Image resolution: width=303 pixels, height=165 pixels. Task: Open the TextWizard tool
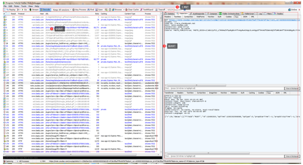coord(147,10)
